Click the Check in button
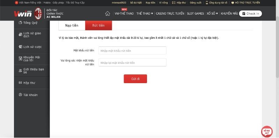 click(x=250, y=14)
